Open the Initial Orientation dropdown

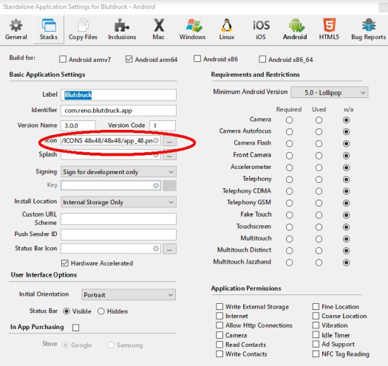coord(129,294)
